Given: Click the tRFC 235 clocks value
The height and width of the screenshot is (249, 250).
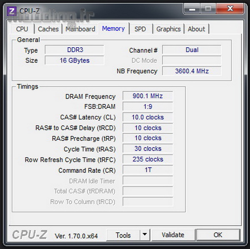Looking at the screenshot, I should point(148,159).
